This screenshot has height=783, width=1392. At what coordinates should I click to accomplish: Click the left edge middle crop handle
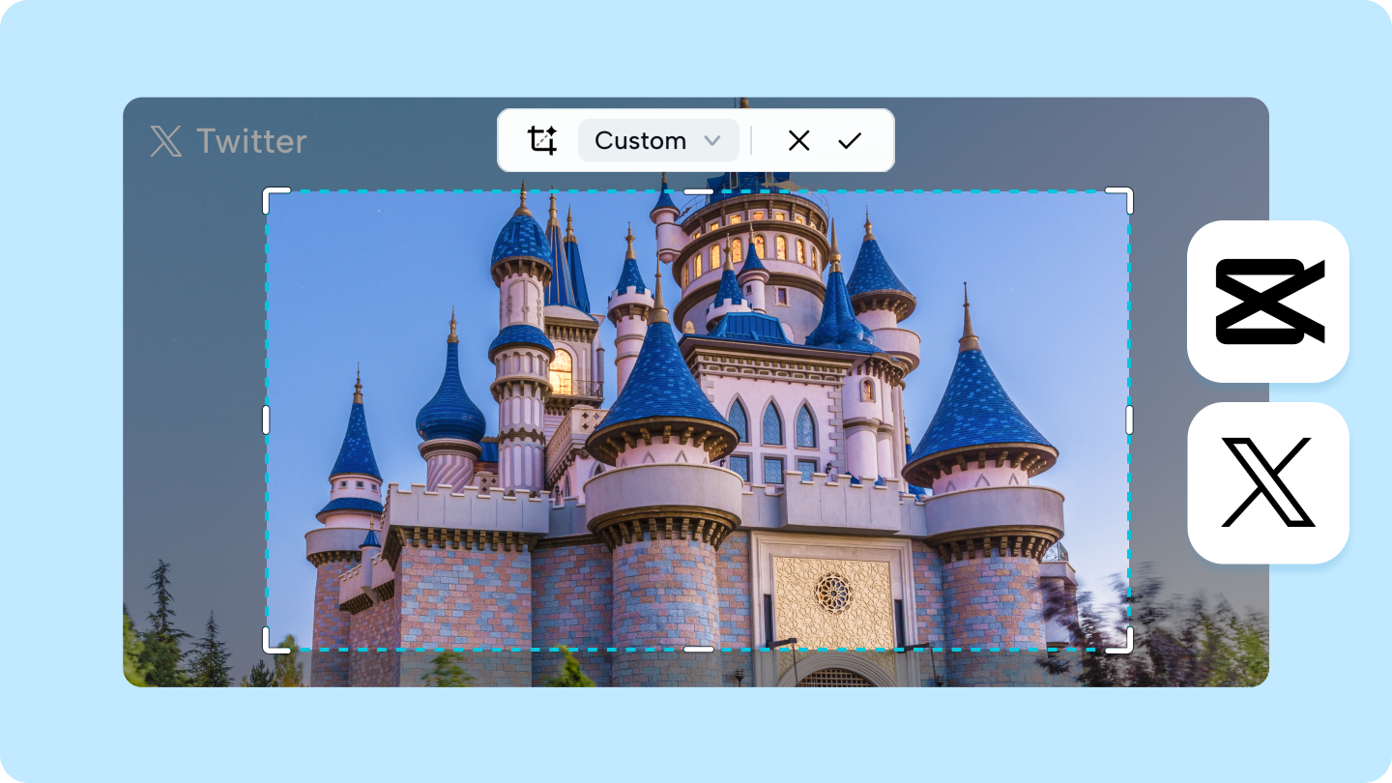click(266, 420)
